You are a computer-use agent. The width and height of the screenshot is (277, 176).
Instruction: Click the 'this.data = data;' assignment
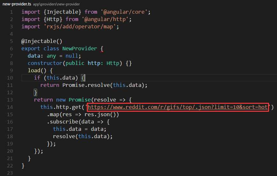coord(80,129)
